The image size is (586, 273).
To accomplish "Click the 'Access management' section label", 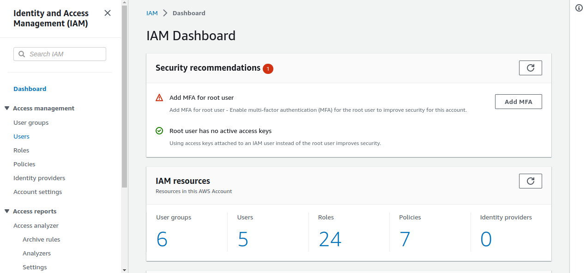I will coord(44,108).
